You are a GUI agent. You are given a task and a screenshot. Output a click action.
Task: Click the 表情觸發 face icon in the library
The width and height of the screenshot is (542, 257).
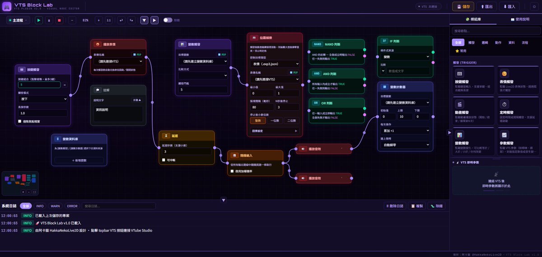(x=505, y=73)
